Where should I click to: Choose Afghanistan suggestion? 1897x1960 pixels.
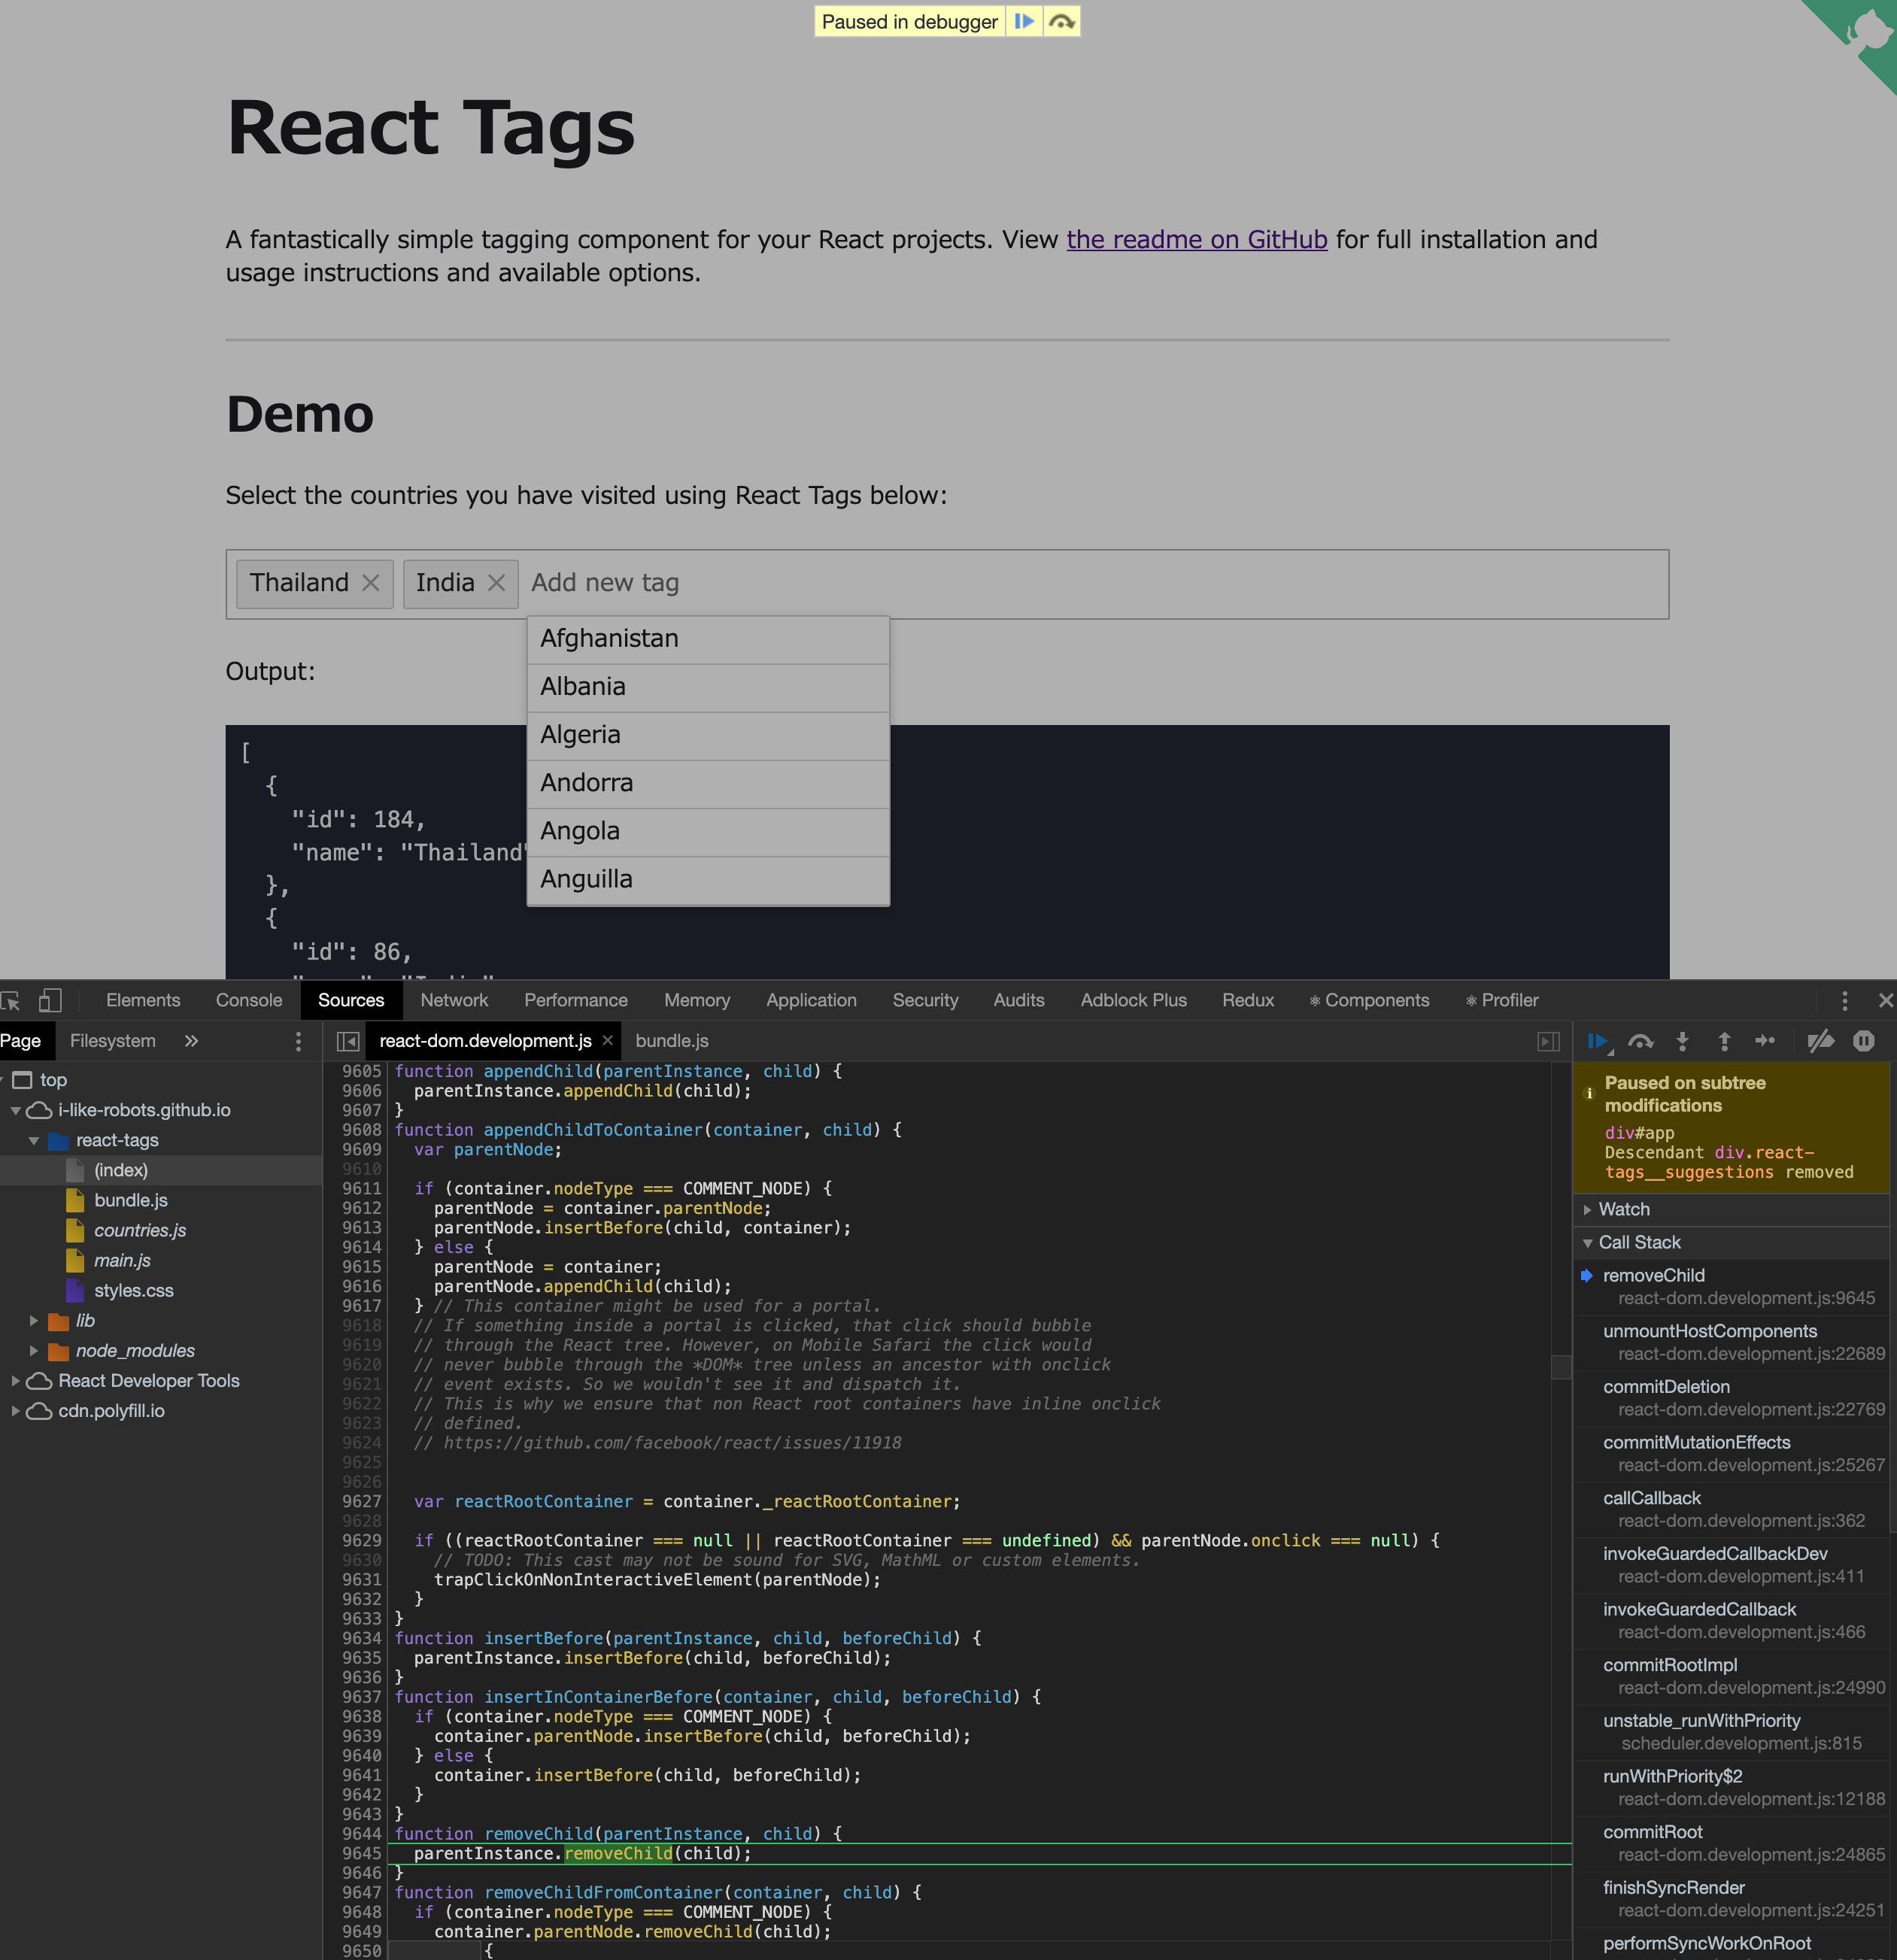point(708,639)
